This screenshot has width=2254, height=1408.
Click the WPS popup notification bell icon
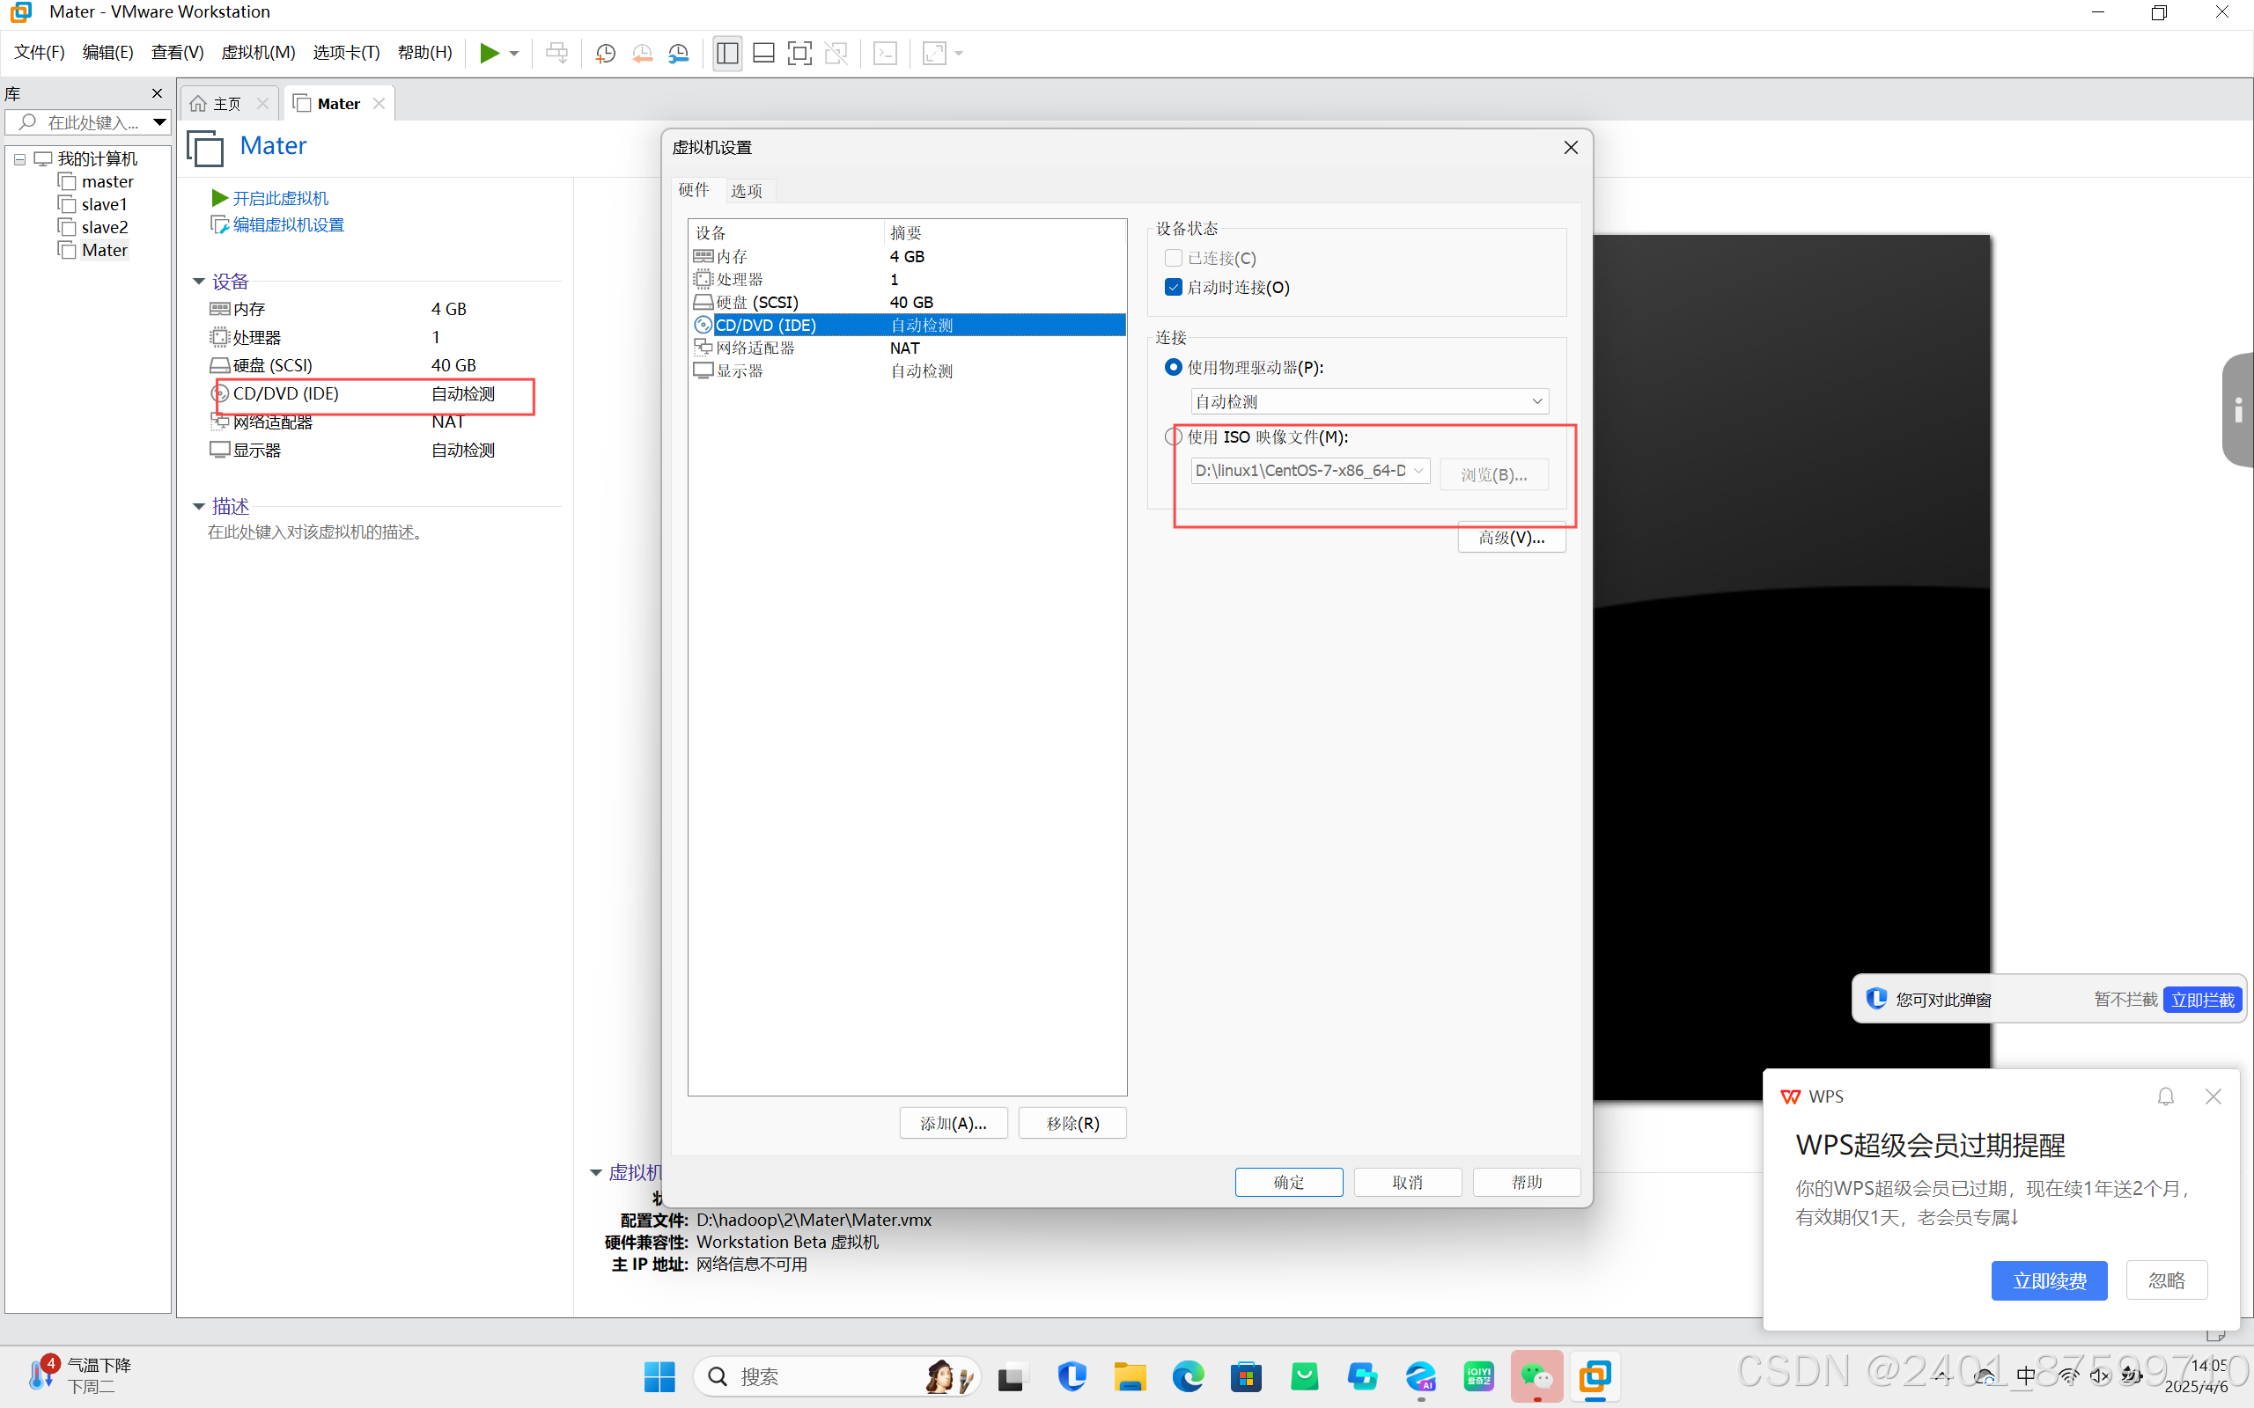pyautogui.click(x=2166, y=1097)
